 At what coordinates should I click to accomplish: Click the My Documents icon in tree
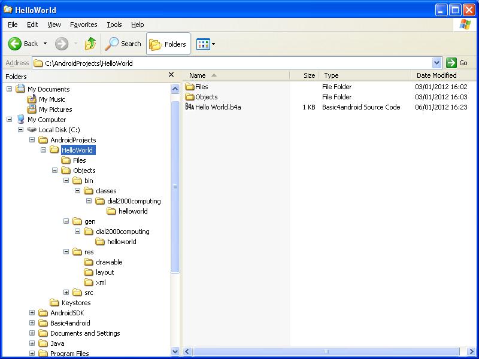tap(20, 89)
